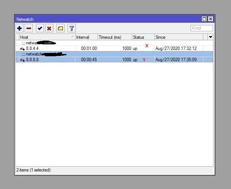The width and height of the screenshot is (231, 189).
Task: Close the Netwatch window
Action: [x=210, y=19]
